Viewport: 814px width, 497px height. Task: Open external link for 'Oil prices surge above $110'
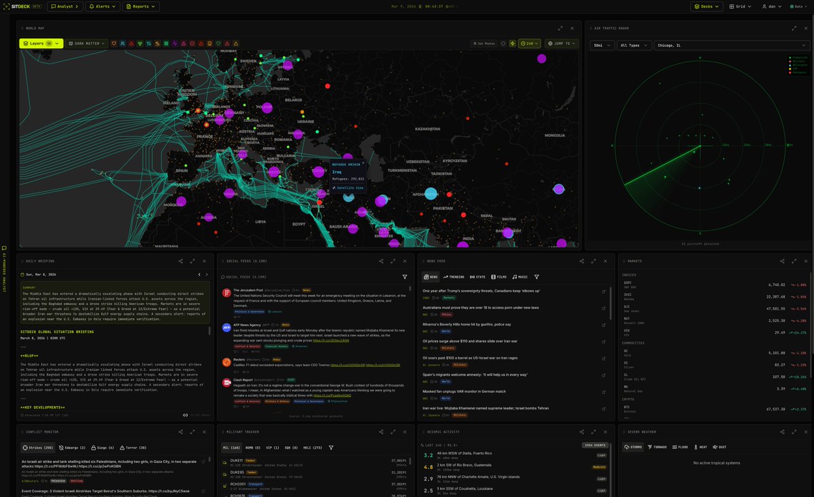point(604,341)
